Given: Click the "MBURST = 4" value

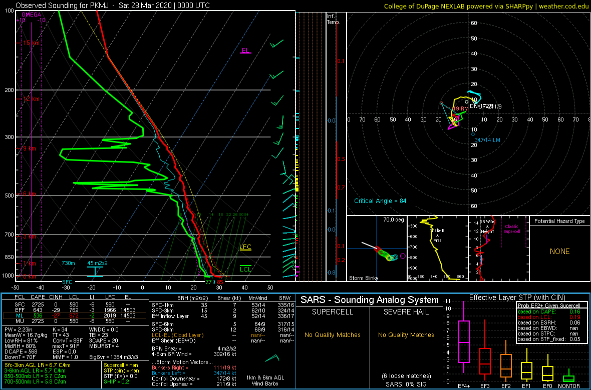Looking at the screenshot, I should (x=104, y=346).
